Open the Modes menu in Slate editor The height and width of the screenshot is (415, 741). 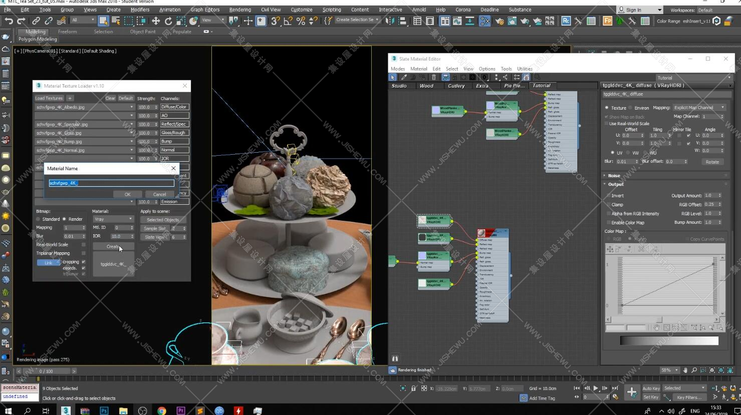398,69
